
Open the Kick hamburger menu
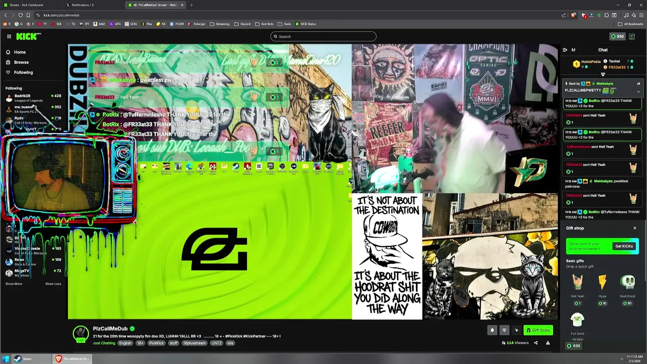[9, 36]
